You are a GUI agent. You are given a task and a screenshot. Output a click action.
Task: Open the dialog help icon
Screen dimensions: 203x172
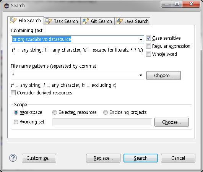click(13, 158)
